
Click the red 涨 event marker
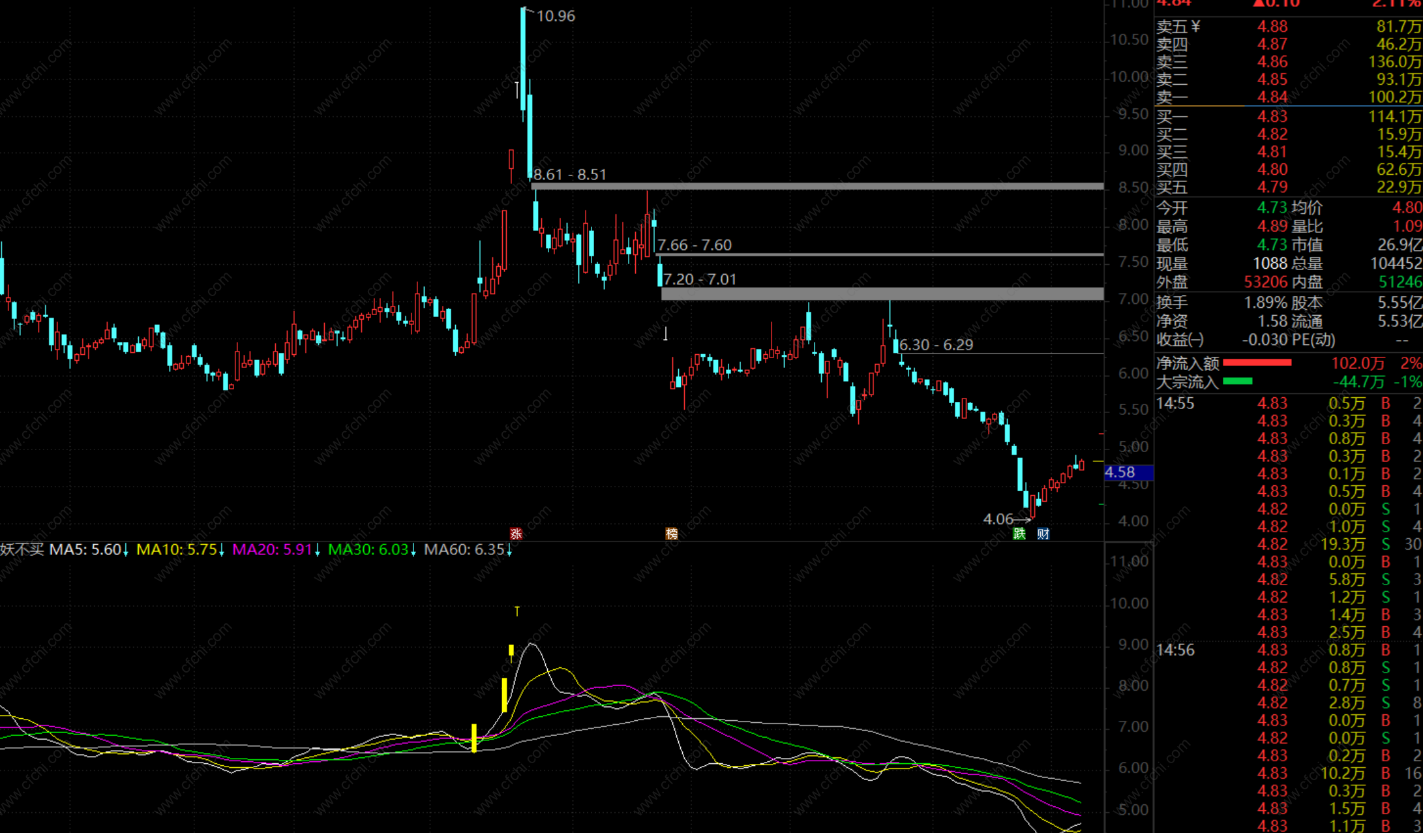(516, 534)
